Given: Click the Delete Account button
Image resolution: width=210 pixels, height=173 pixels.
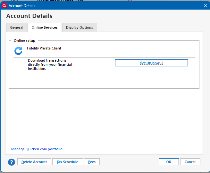Looking at the screenshot, I should click(x=34, y=162).
